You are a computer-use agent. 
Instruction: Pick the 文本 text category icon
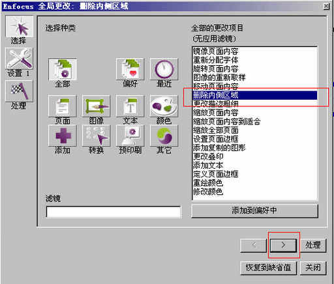(130, 106)
